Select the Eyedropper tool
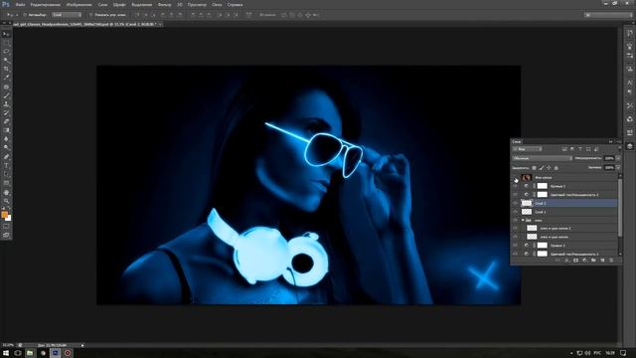 pyautogui.click(x=6, y=78)
